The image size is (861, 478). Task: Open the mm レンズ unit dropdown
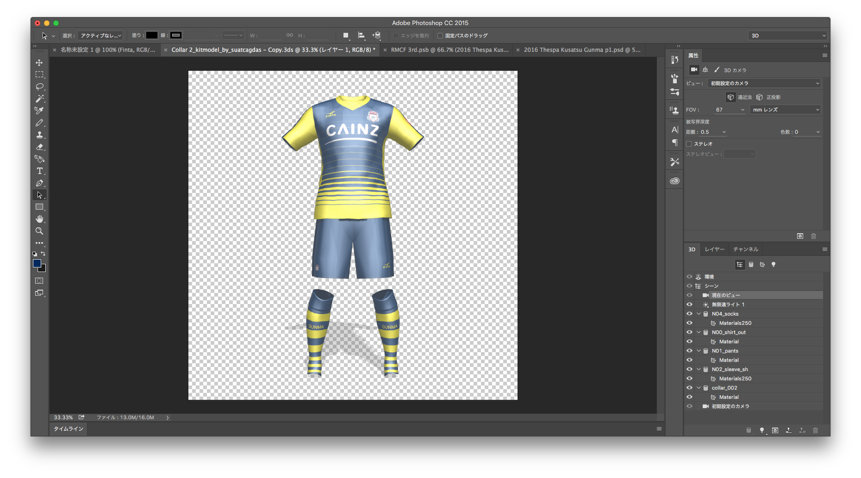(785, 110)
